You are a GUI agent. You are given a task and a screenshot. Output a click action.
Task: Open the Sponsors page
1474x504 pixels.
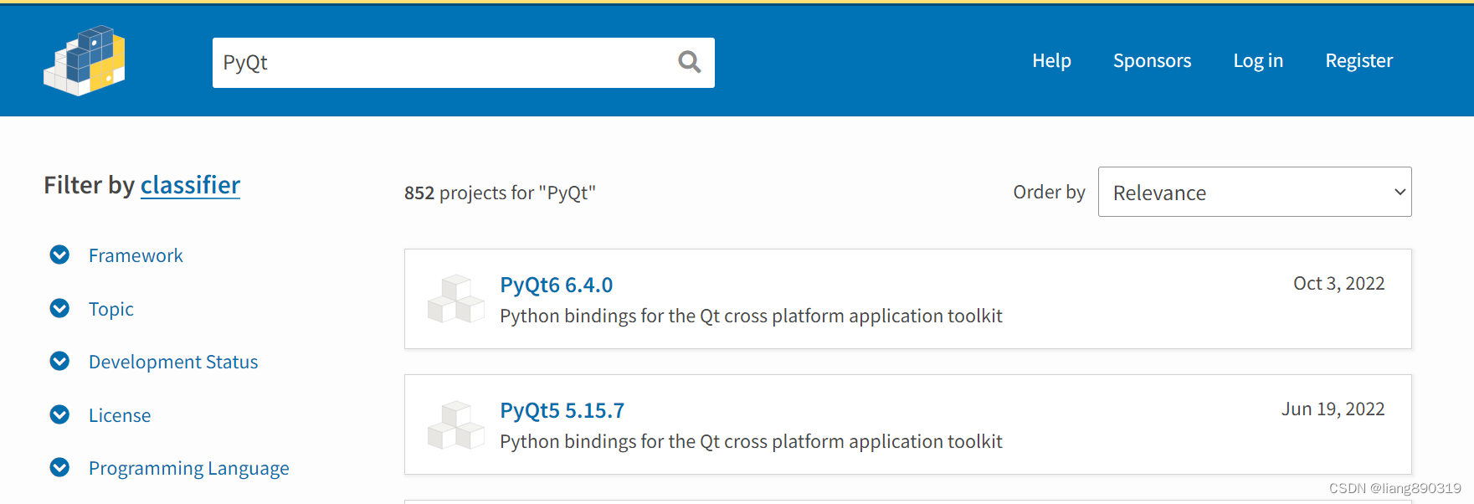pyautogui.click(x=1152, y=60)
